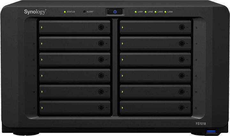The height and width of the screenshot is (136, 230).
Task: Click the lock on right column second tray
Action: (182, 43)
